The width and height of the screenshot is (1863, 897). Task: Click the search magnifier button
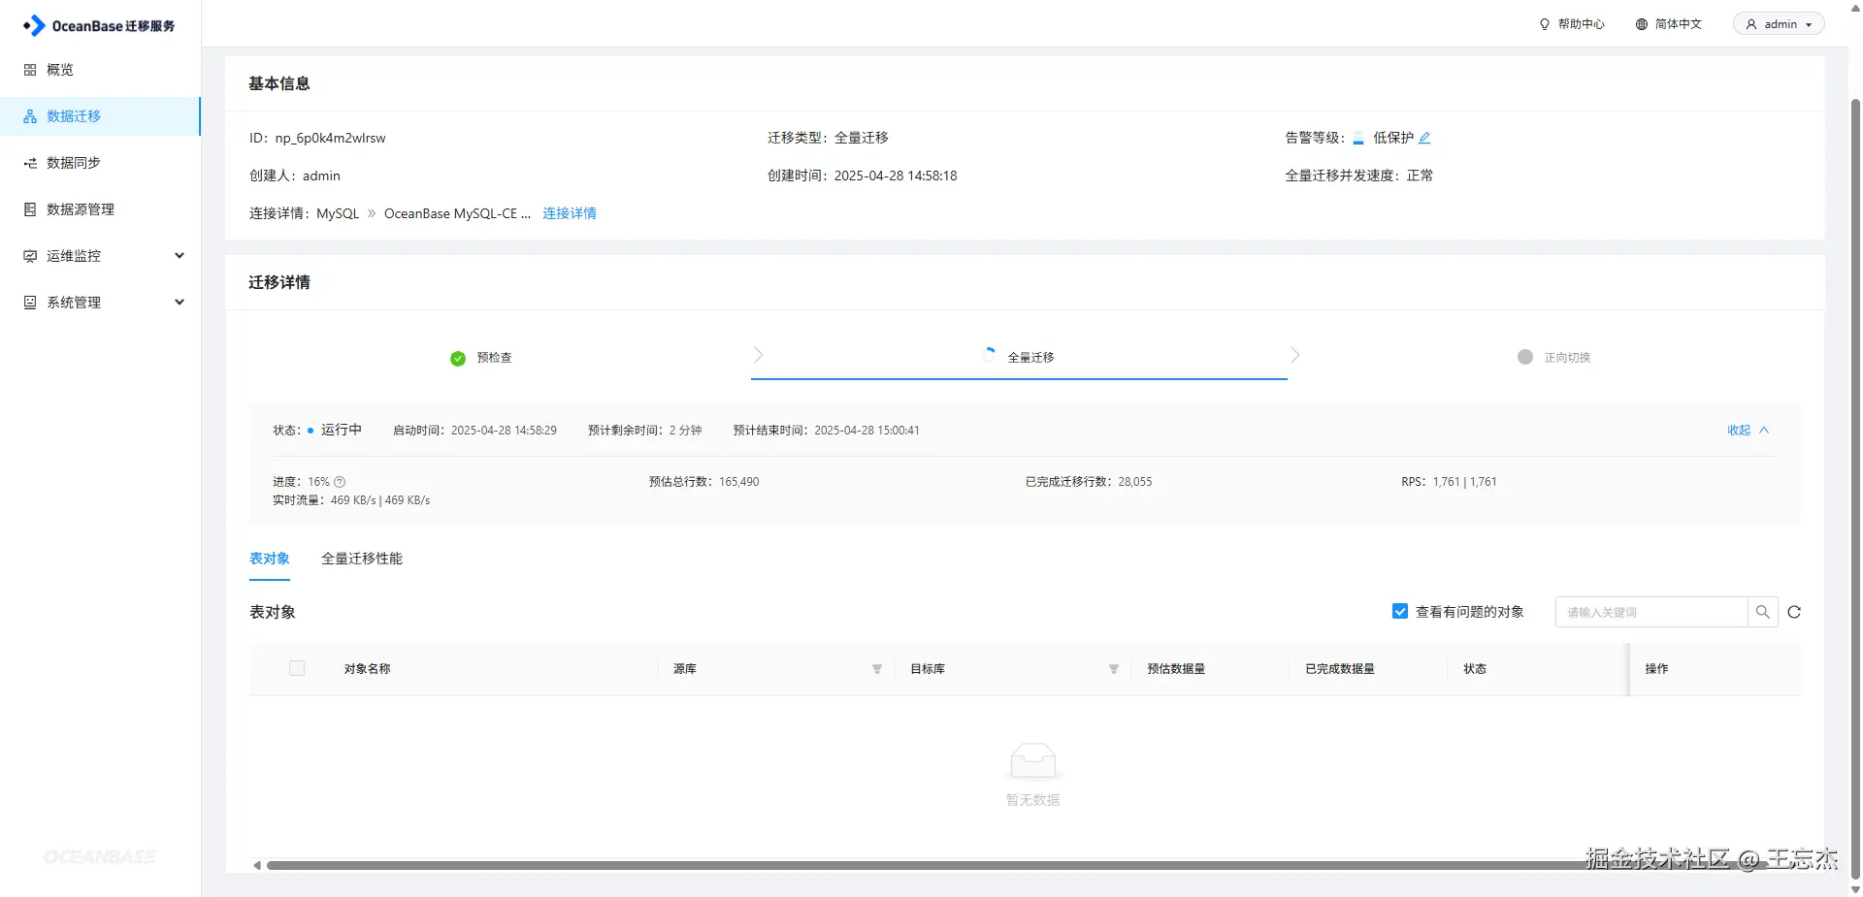coord(1763,612)
